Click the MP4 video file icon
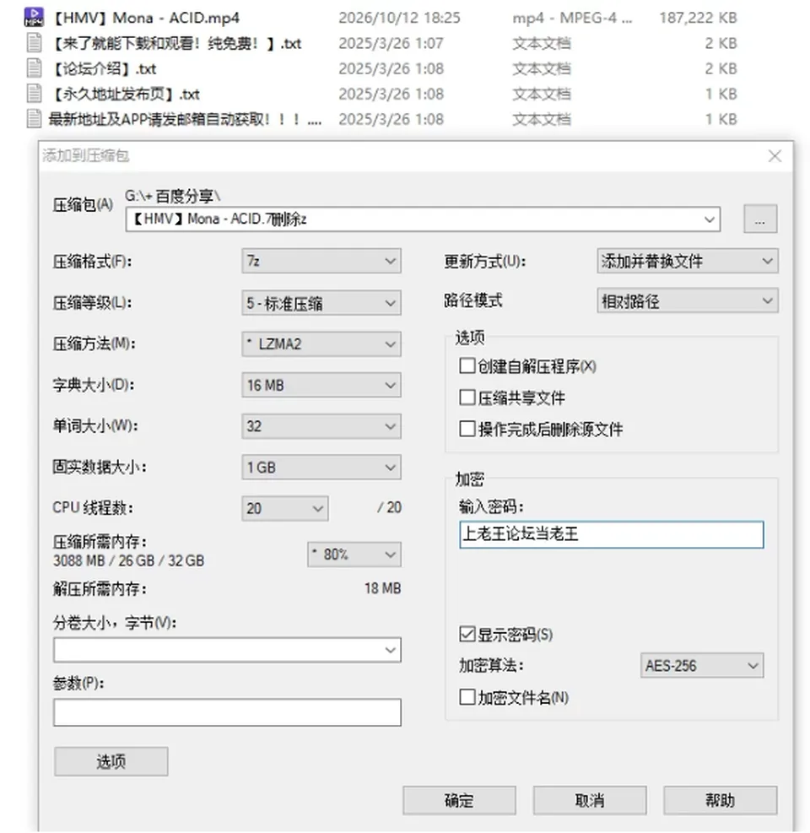The image size is (810, 833). 34,17
